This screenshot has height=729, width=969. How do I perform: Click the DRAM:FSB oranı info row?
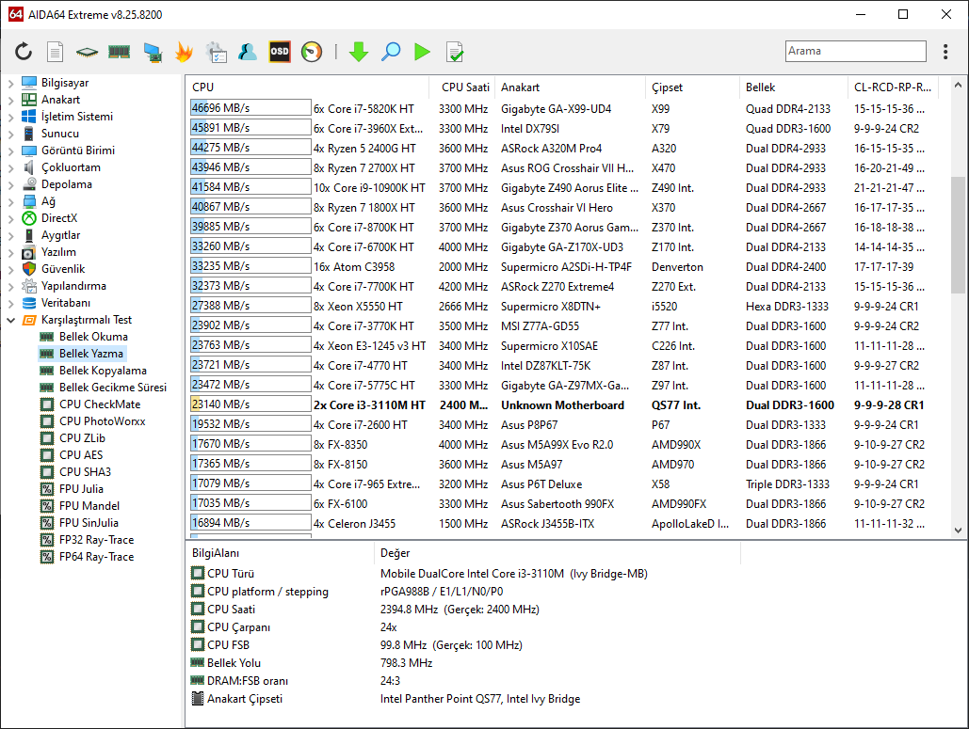click(463, 681)
